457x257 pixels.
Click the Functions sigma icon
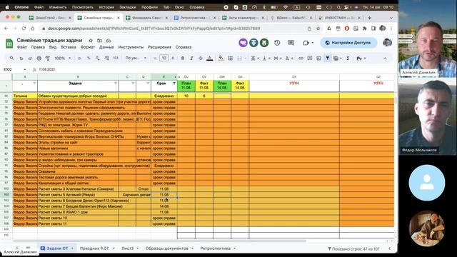tap(348, 59)
